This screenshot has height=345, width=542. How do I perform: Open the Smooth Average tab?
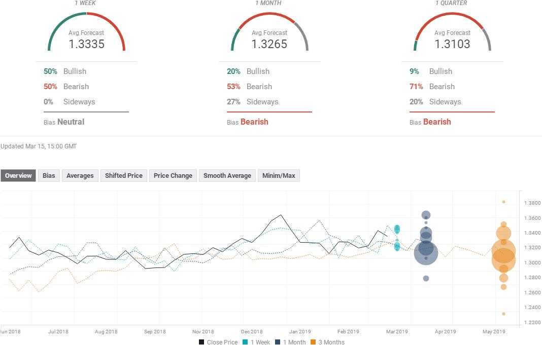coord(227,176)
